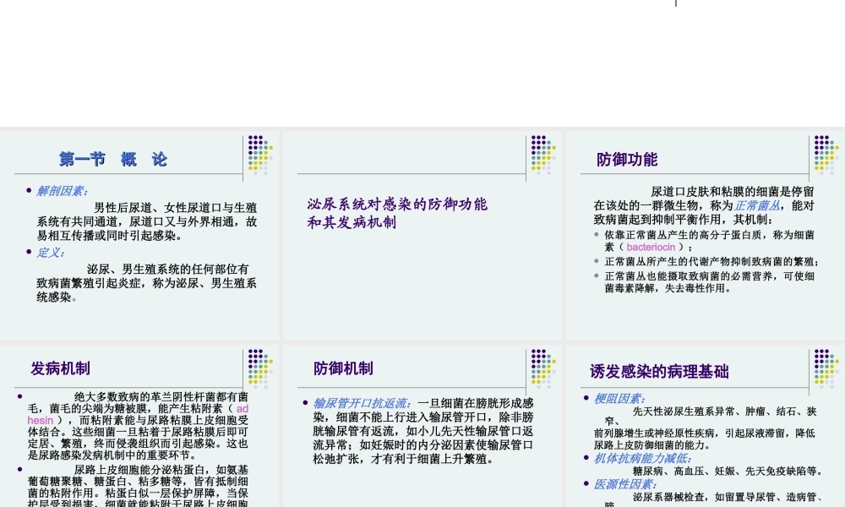Click the dot-grid decoration on the 防御功能 slide
Image resolution: width=845 pixels, height=507 pixels.
824,155
